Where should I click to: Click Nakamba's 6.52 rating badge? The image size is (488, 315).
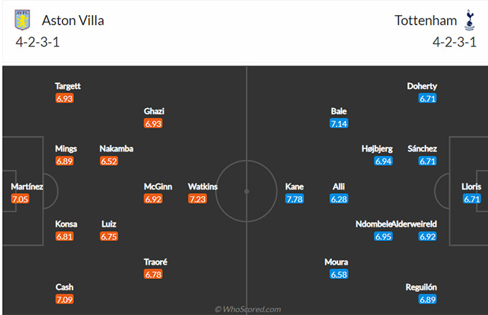109,161
